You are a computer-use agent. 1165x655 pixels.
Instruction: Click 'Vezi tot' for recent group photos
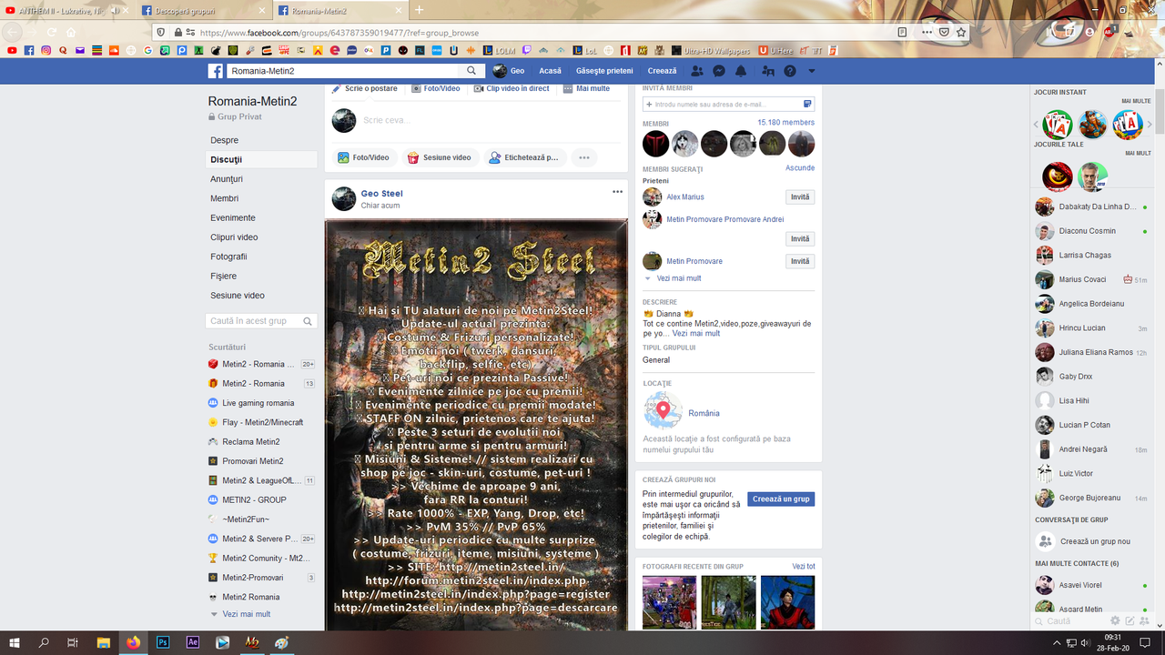pyautogui.click(x=804, y=567)
